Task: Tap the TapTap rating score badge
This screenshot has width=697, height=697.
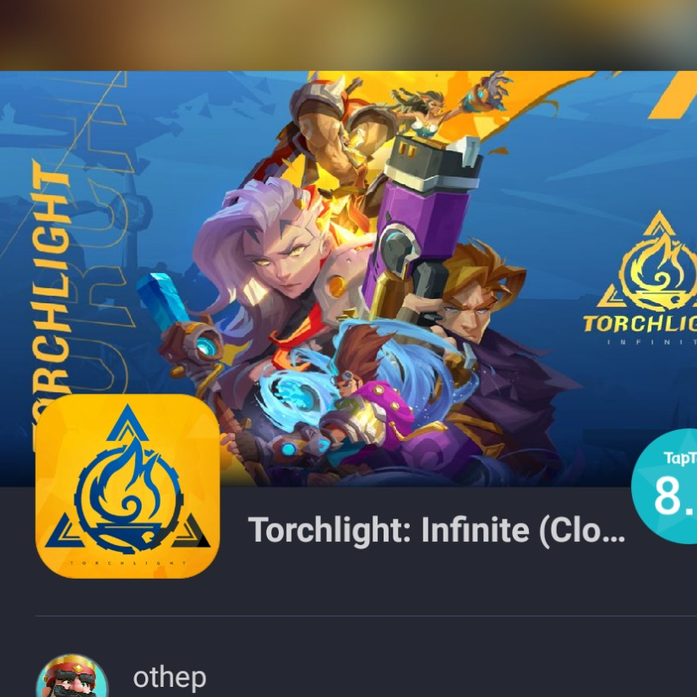Action: [x=664, y=486]
